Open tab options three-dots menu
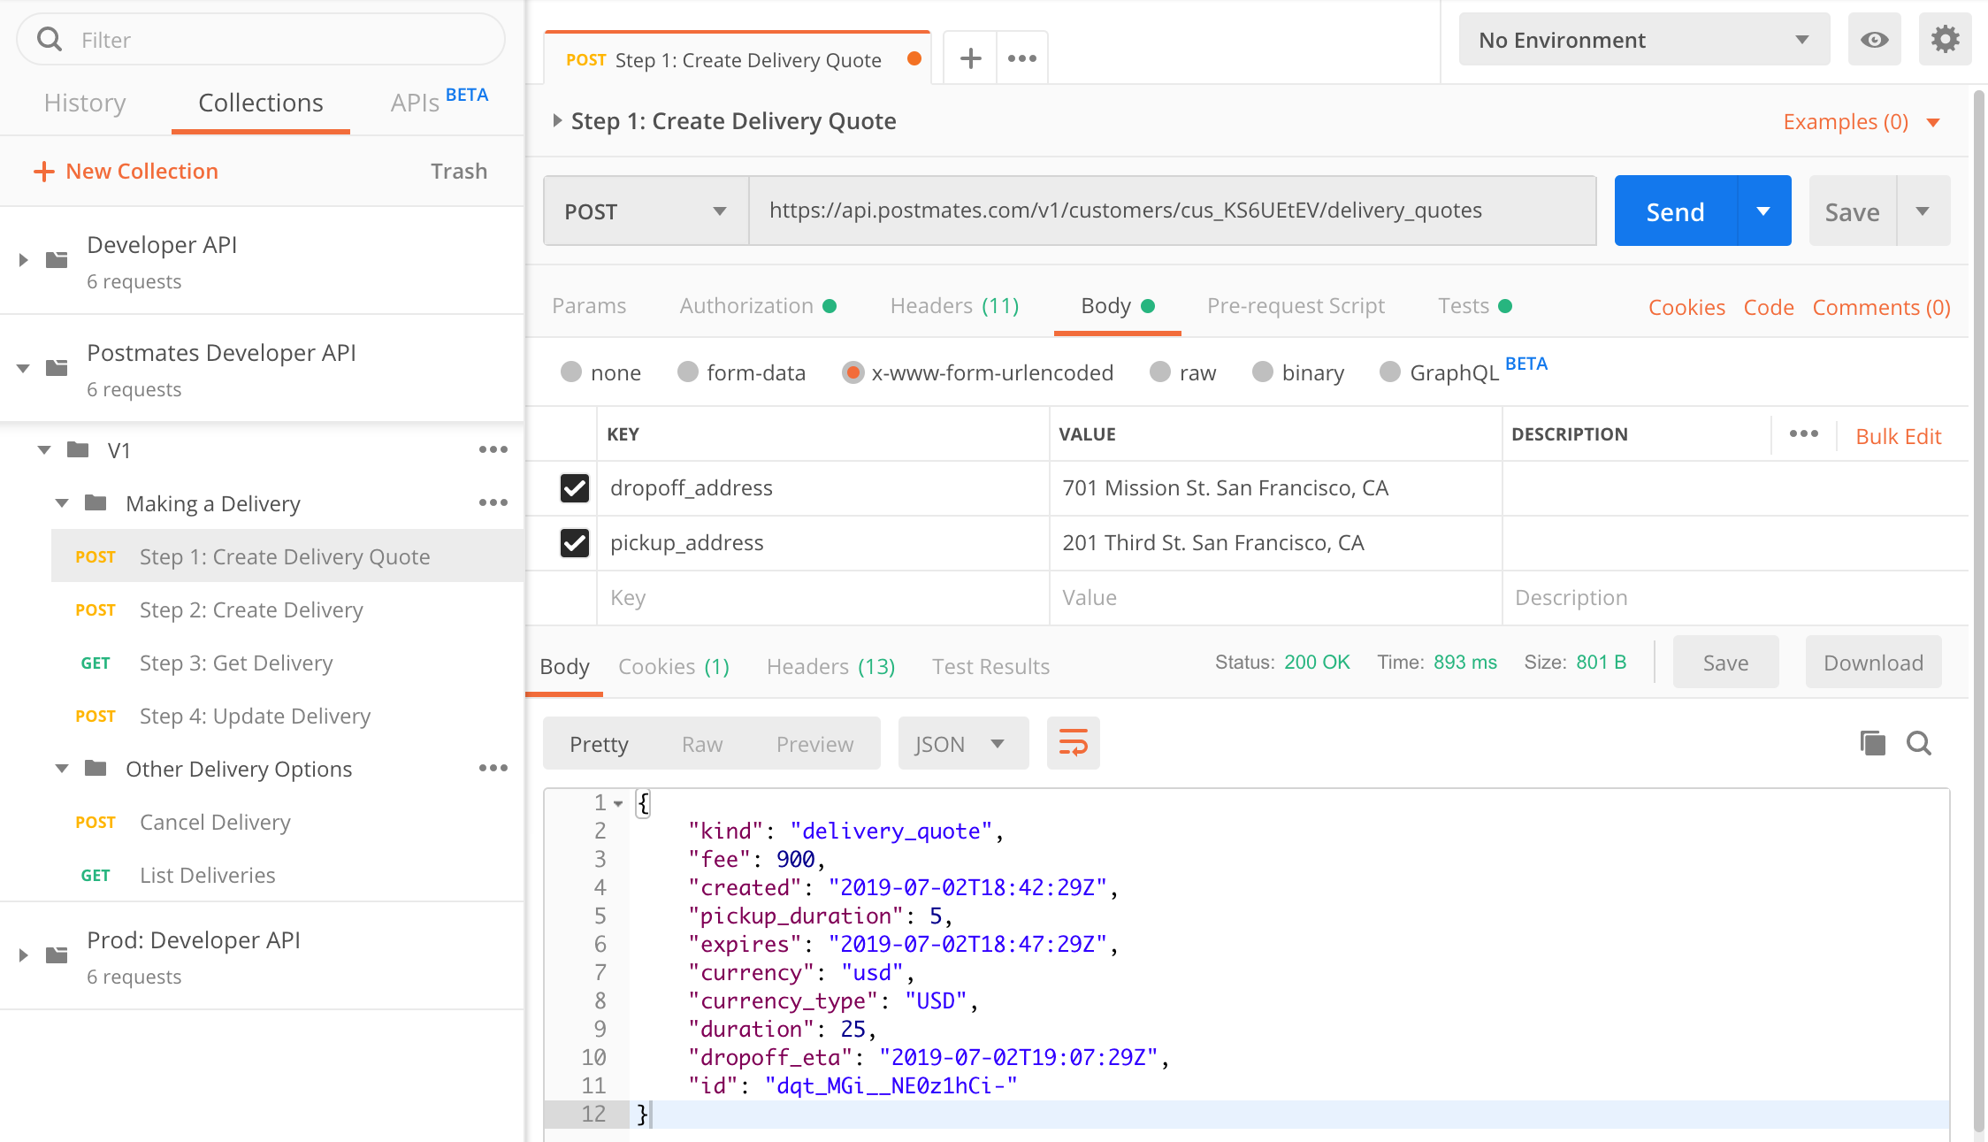Image resolution: width=1988 pixels, height=1142 pixels. (x=1022, y=58)
